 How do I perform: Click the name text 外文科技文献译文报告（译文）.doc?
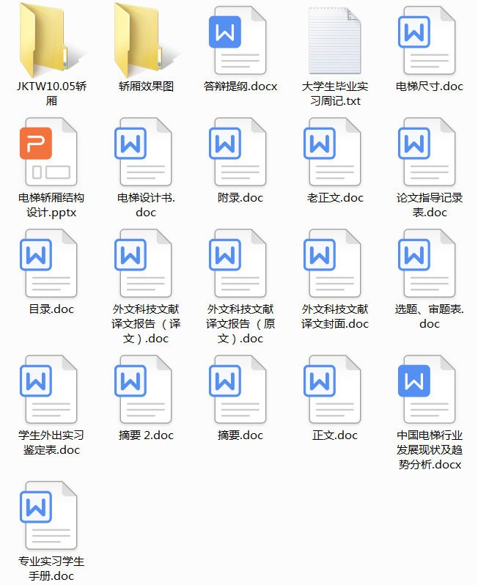click(147, 323)
